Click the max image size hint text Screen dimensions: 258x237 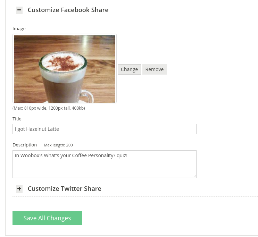click(49, 108)
